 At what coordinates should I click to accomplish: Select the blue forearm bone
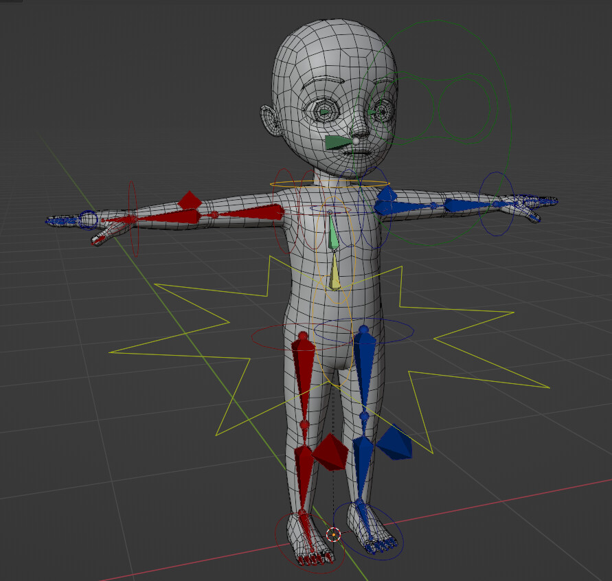point(467,203)
